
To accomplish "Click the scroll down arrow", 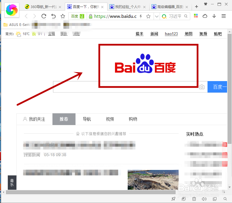I will (229, 187).
